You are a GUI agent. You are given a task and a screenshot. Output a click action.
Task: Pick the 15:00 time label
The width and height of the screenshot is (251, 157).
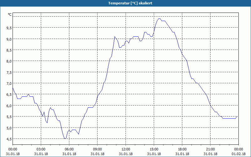coord(154,149)
